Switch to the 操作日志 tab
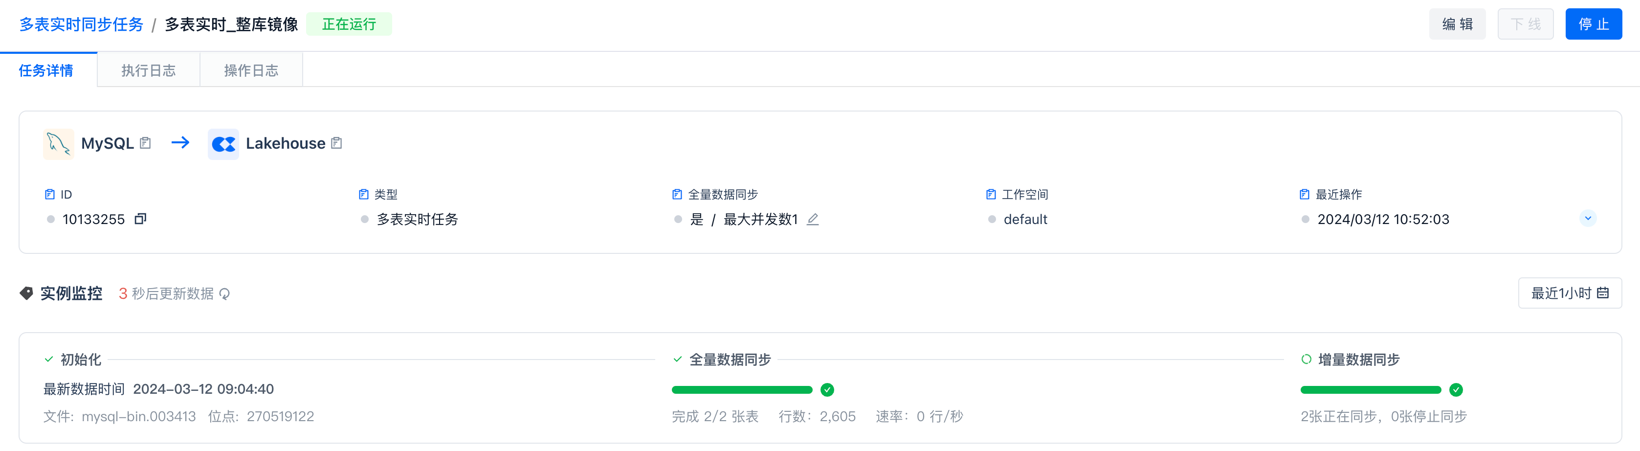 (x=251, y=71)
